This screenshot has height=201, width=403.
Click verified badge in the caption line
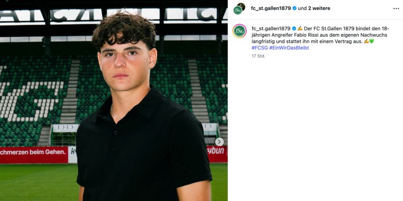[294, 29]
